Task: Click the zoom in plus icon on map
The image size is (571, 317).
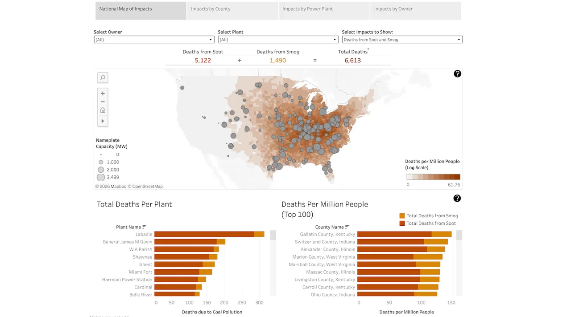Action: (x=103, y=93)
